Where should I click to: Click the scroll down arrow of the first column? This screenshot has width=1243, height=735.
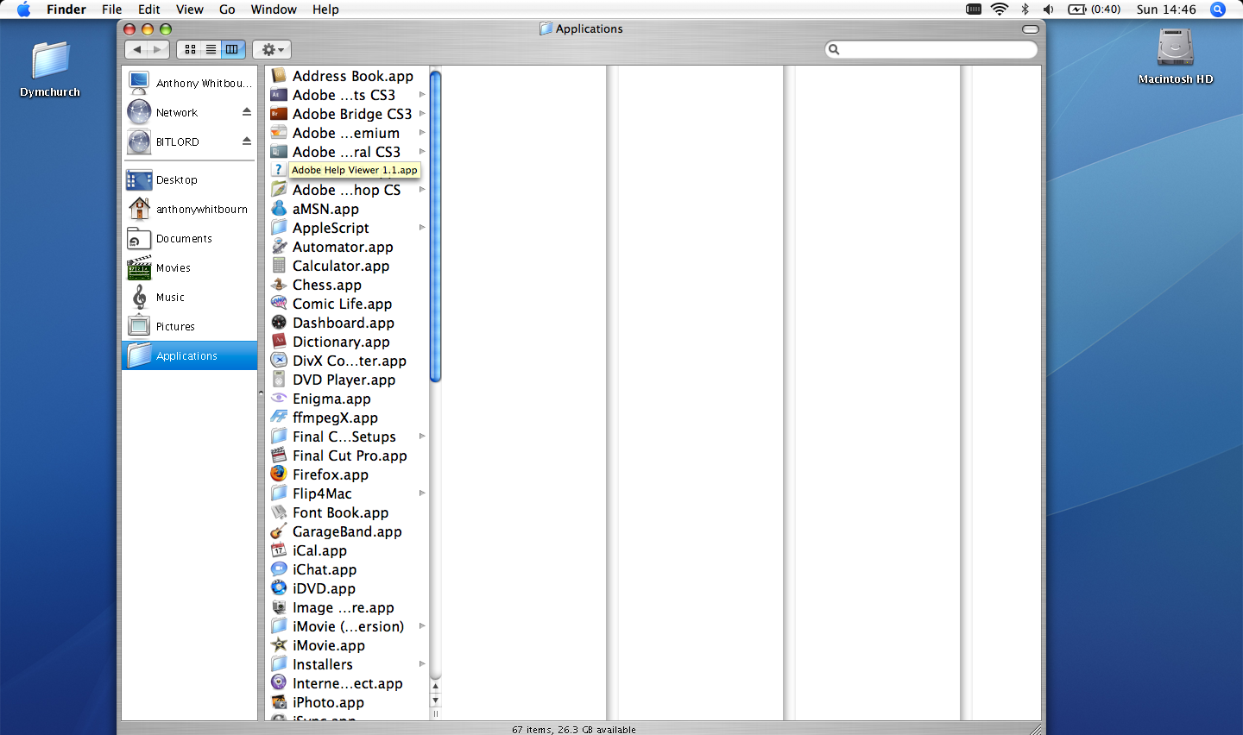tap(435, 700)
